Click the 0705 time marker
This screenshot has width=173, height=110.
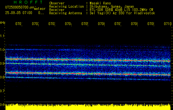pyautogui.click(x=85, y=24)
